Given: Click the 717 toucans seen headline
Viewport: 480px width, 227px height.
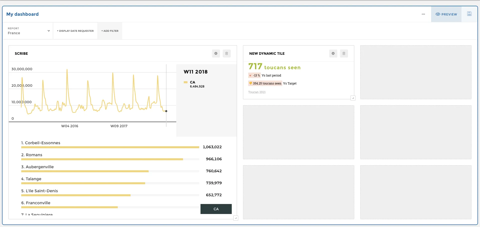Looking at the screenshot, I should point(274,66).
